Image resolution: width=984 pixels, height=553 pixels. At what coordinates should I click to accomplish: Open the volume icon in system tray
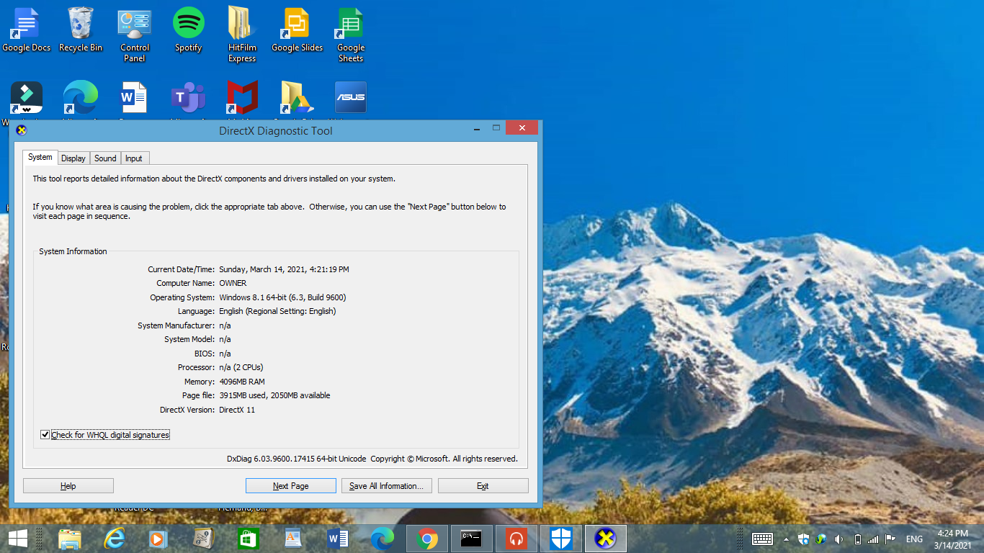pyautogui.click(x=838, y=538)
